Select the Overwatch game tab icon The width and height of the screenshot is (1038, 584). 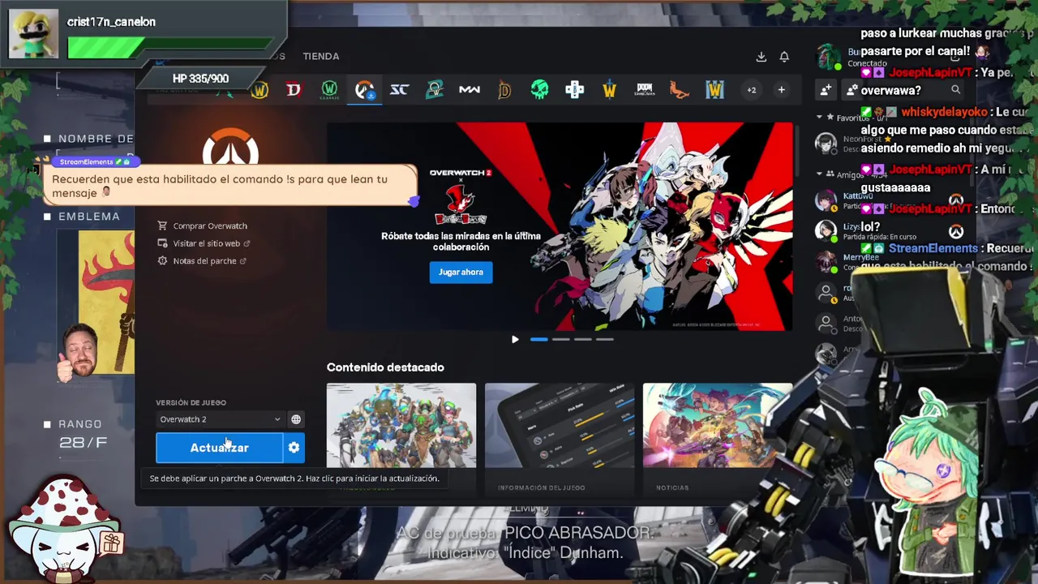[x=364, y=90]
